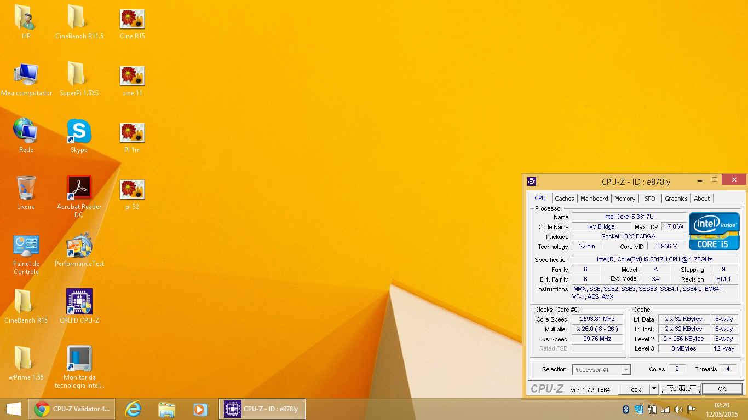Click the Technology 22 nm value
This screenshot has width=748, height=420.
587,246
